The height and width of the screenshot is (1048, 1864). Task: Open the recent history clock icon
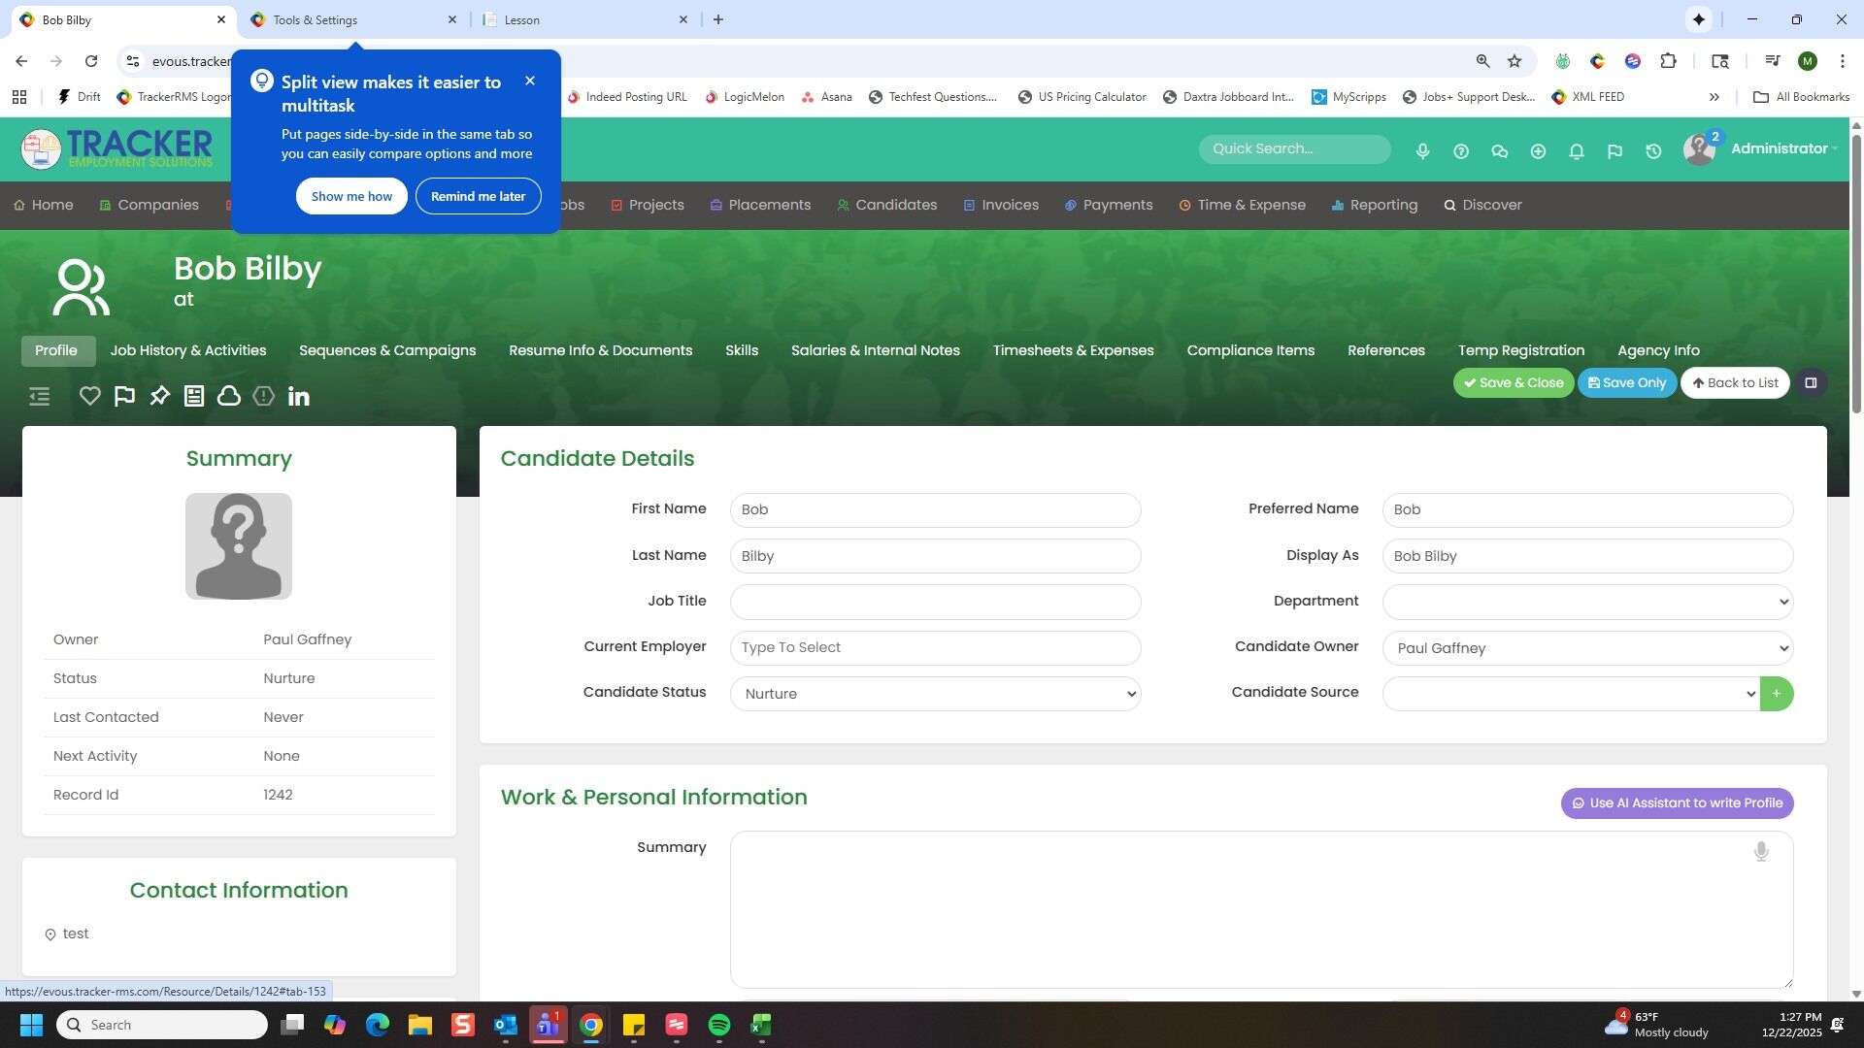click(x=1653, y=151)
